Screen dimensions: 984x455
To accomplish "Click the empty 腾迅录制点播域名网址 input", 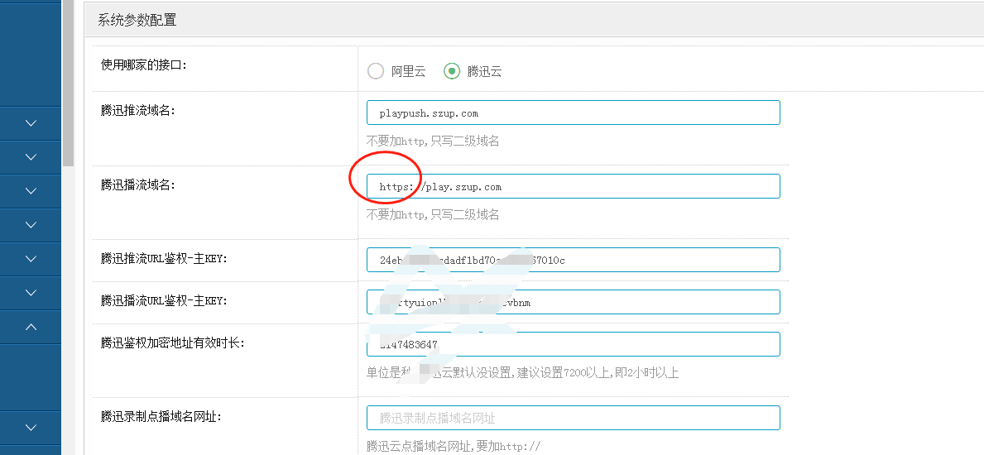I will pos(573,418).
